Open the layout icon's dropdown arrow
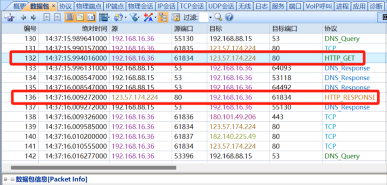387x185 pixels. [x=109, y=18]
